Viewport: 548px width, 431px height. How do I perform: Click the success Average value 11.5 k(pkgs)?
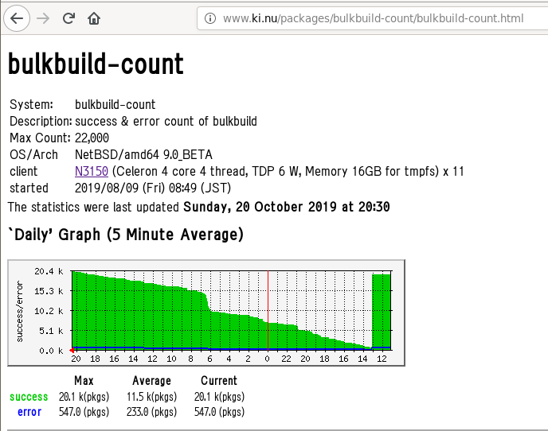151,397
